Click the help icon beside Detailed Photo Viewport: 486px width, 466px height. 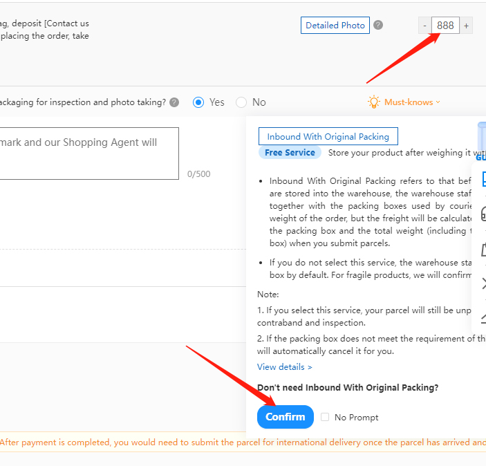(x=378, y=26)
